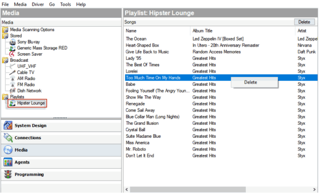321x196 pixels.
Task: Select Hipster Lounge playlist in tree
Action: pos(31,103)
